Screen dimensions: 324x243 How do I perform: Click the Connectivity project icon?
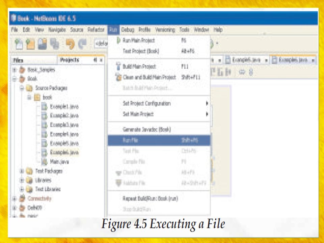point(22,198)
